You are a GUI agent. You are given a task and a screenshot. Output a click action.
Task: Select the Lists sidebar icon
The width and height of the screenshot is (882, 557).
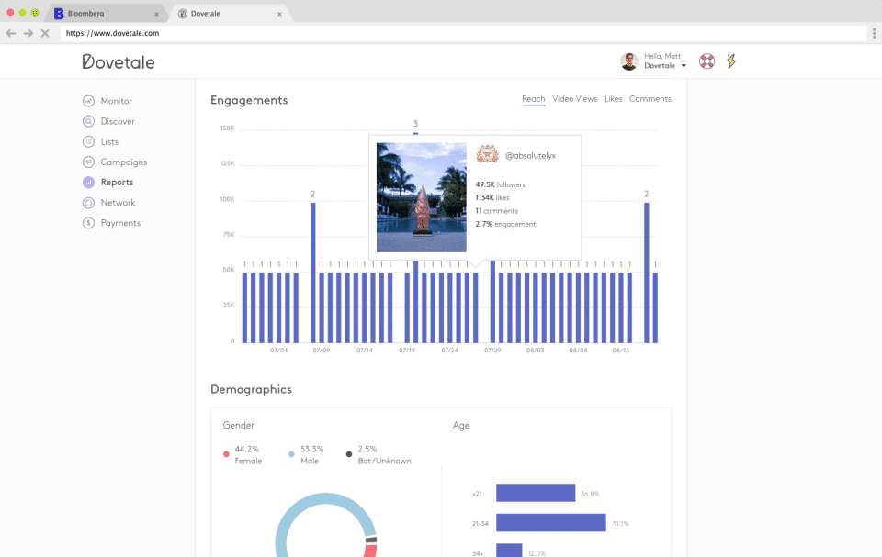coord(88,141)
